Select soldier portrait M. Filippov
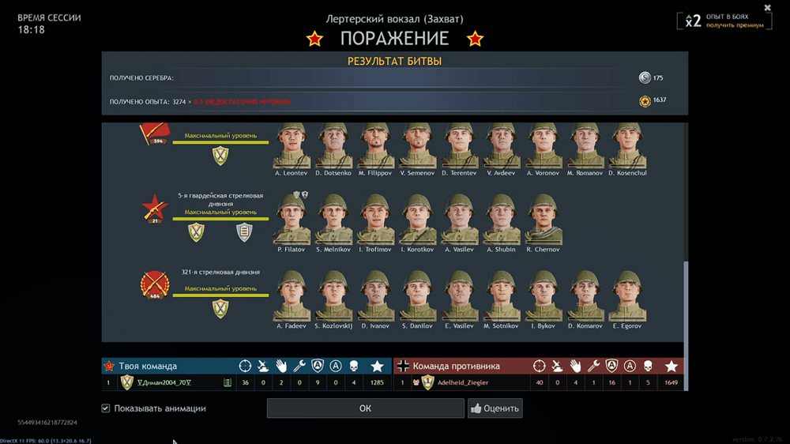790x444 pixels. coord(374,145)
